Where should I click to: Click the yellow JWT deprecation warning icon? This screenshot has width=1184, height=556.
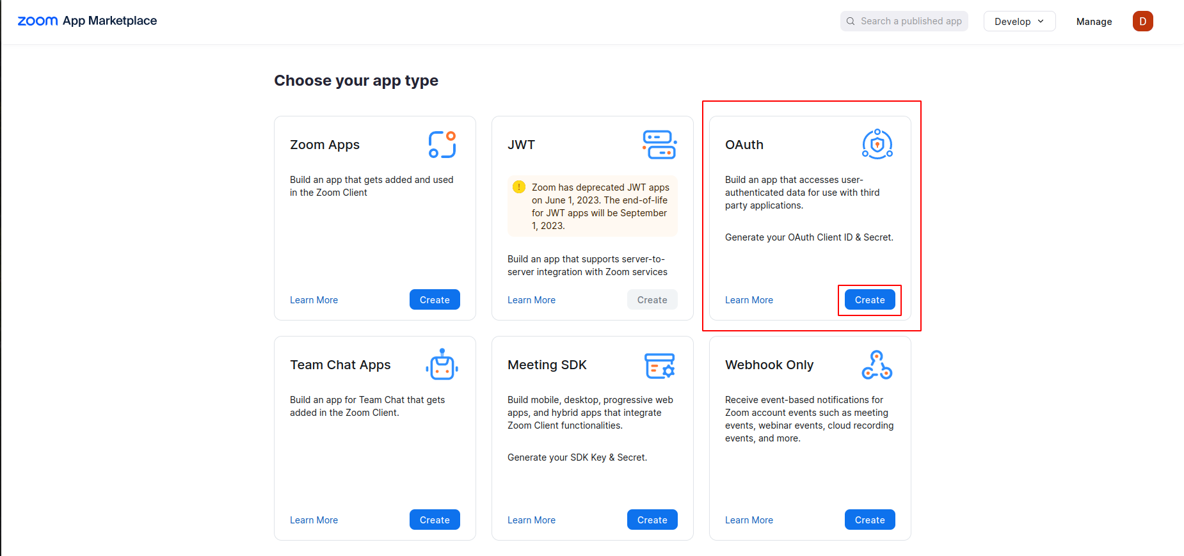(519, 187)
